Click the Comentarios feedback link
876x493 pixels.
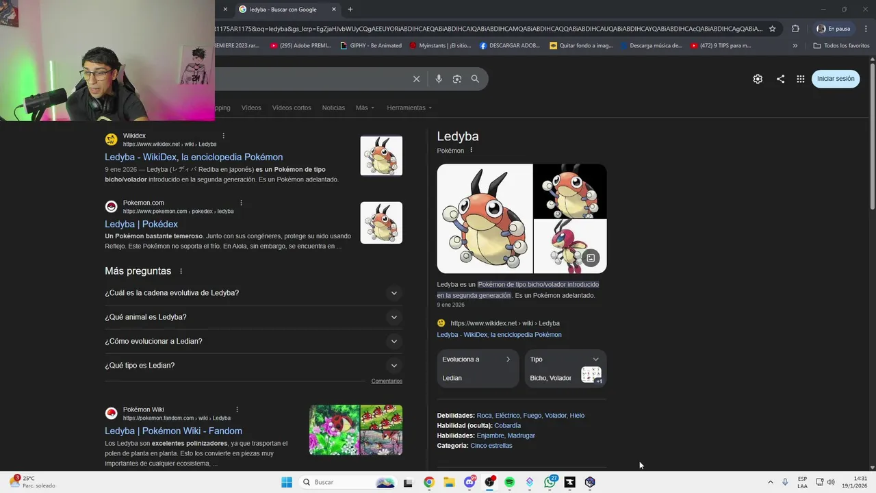(387, 381)
